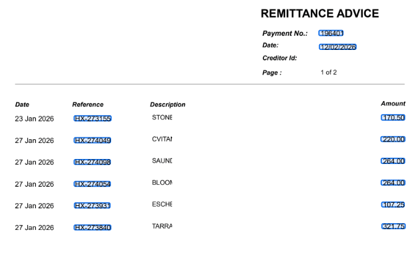
Task: Select reference HX-273840
Action: [93, 227]
